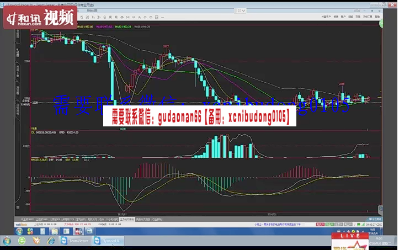The image size is (399, 250).
Task: Switch to the Flyword R... taskbar window
Action: pyautogui.click(x=108, y=241)
